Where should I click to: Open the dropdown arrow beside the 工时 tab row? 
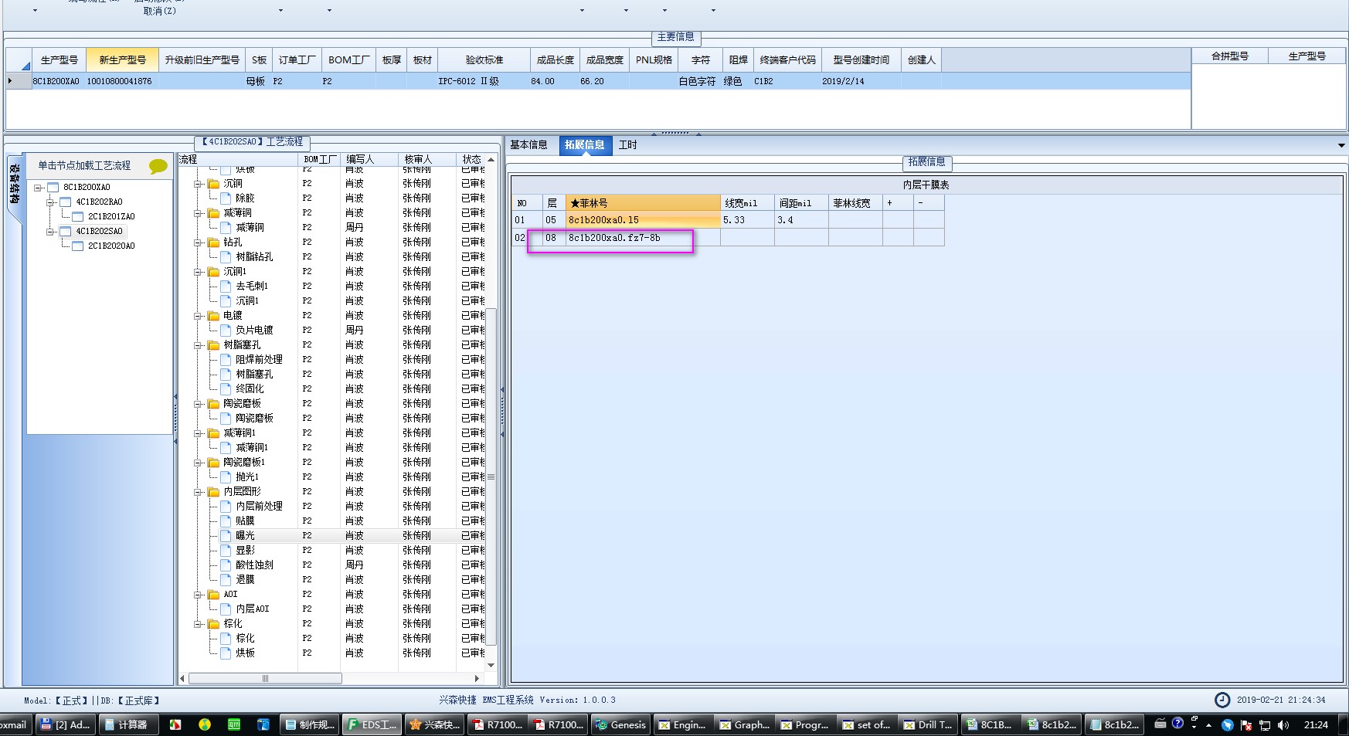tap(1341, 145)
